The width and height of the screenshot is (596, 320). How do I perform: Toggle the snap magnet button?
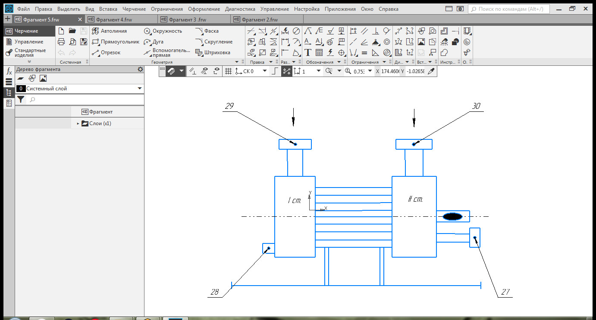[x=171, y=71]
